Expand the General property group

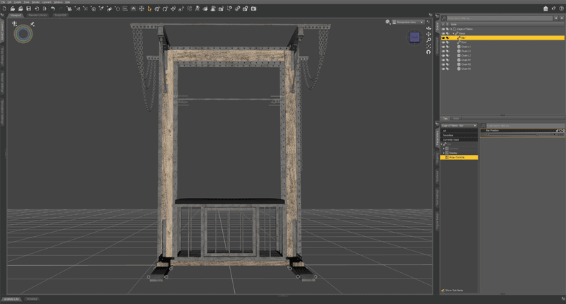tap(444, 148)
